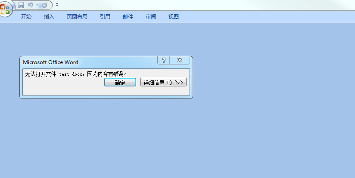Go to the 引用 ribbon tab
Screen dimensions: 355x178
(x=105, y=16)
